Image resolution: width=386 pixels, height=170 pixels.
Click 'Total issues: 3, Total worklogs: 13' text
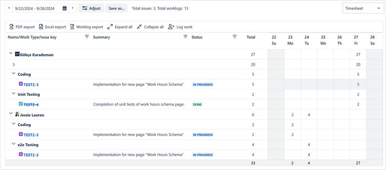point(160,8)
